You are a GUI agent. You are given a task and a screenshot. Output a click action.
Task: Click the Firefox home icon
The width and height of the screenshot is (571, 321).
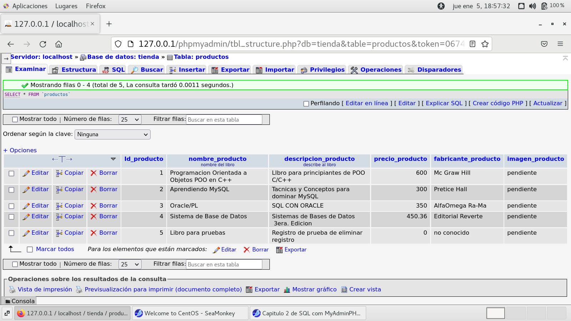click(x=59, y=44)
